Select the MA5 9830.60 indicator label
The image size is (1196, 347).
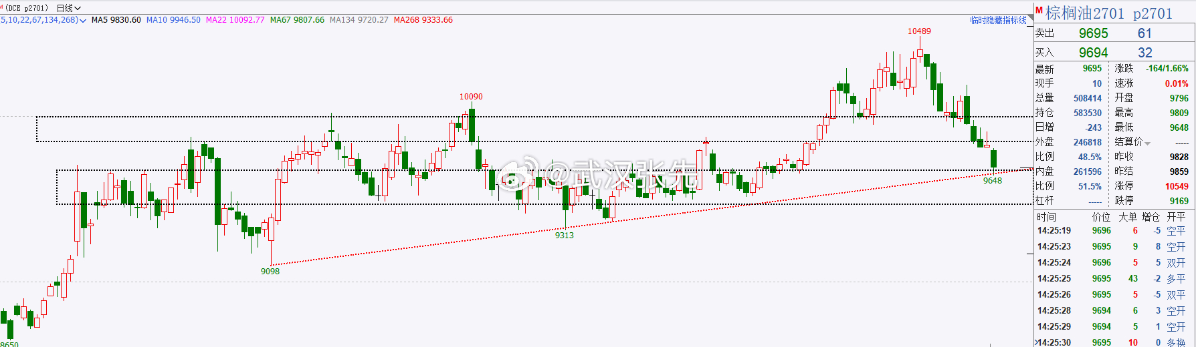coord(116,20)
